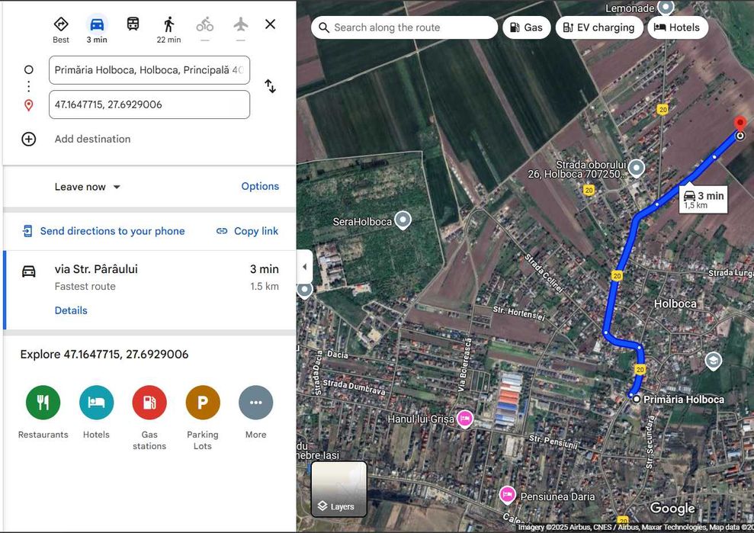This screenshot has height=533, width=754.
Task: Click the Str. Pensiunii street label
Action: [x=553, y=442]
